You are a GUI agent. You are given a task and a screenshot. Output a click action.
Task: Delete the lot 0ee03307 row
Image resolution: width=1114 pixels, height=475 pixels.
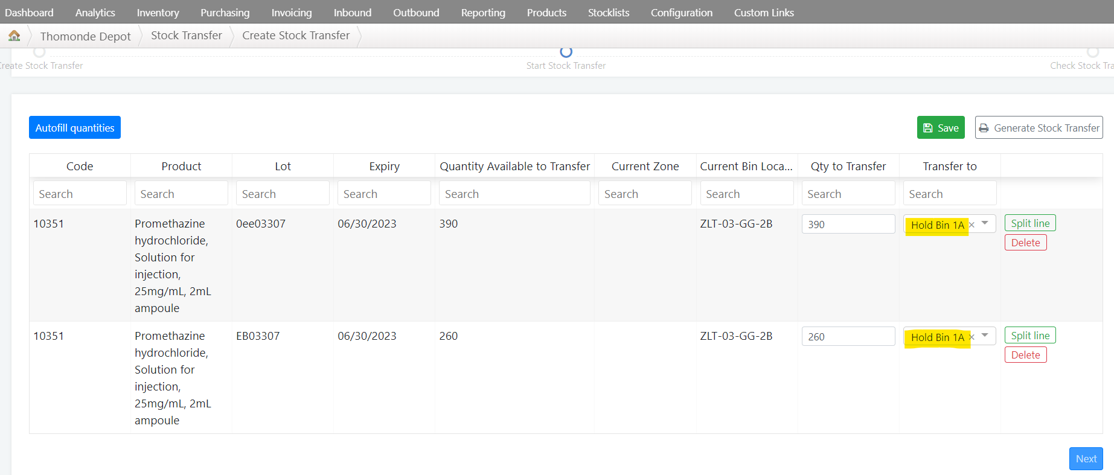(x=1025, y=243)
